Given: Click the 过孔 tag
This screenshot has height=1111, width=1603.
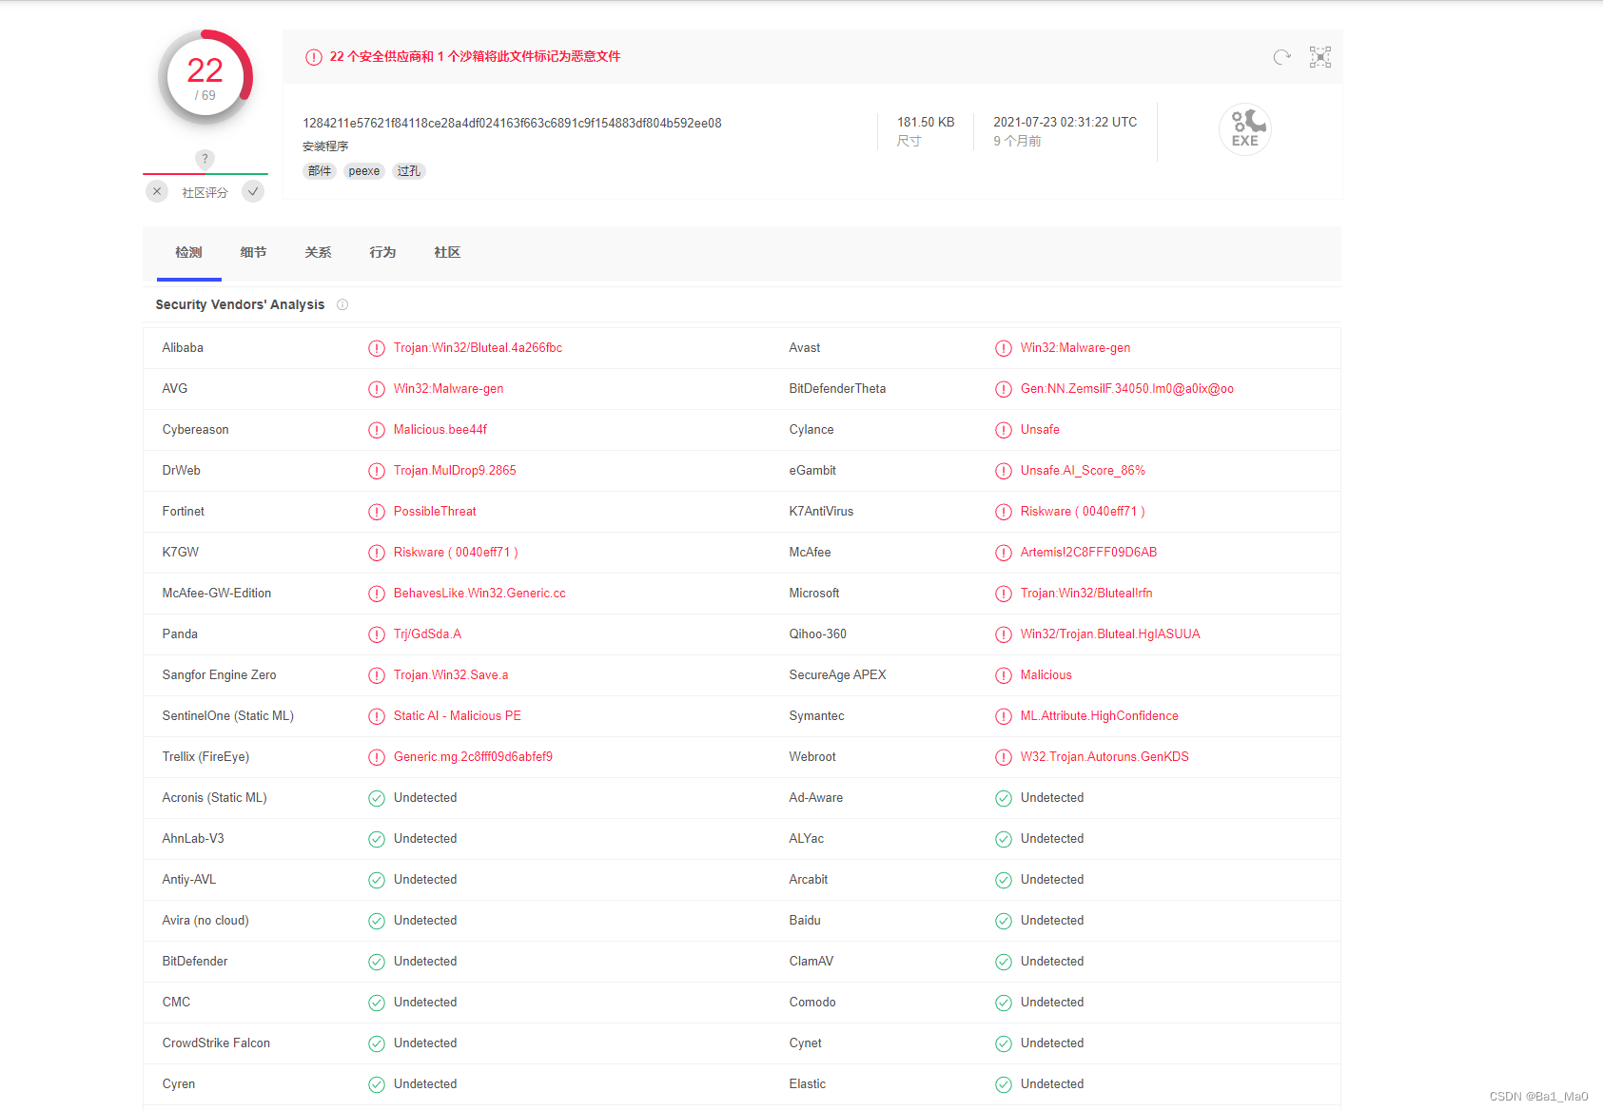Looking at the screenshot, I should point(409,171).
